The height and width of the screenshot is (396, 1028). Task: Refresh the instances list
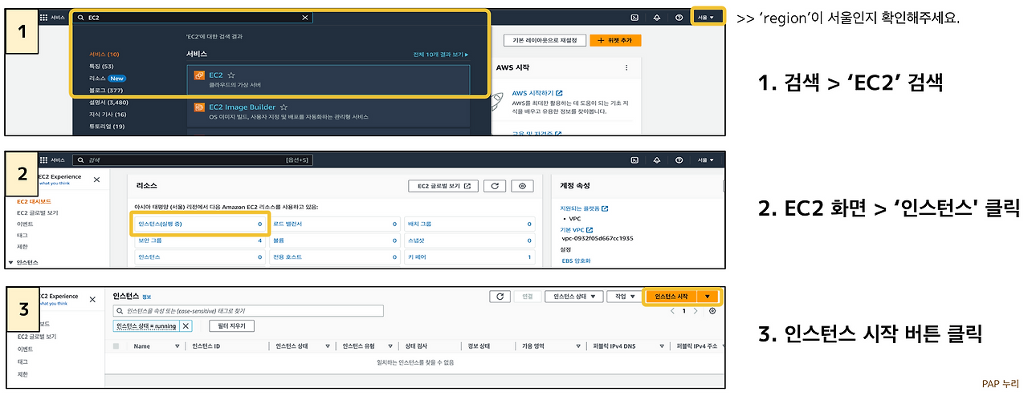pos(500,297)
